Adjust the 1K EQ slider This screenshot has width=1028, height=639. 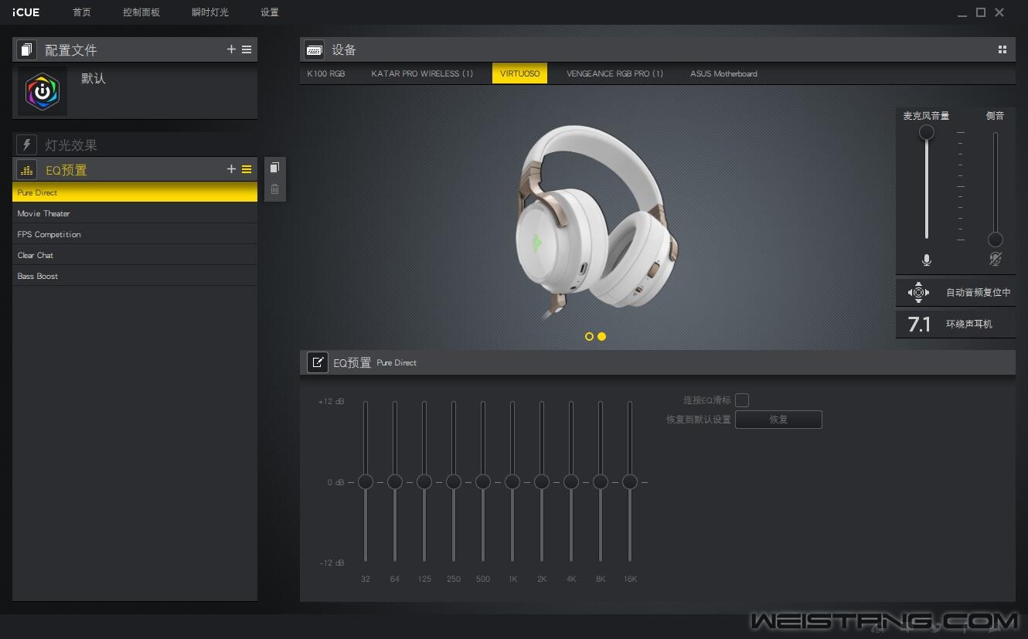point(512,482)
